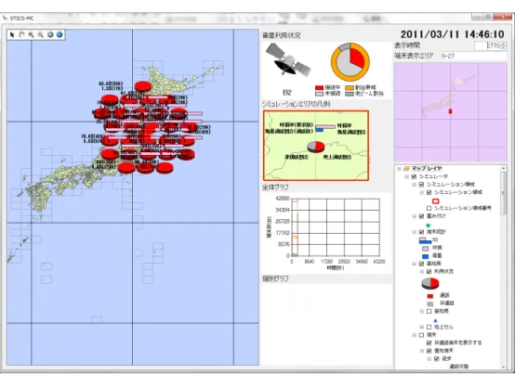Click the layer tree scrollbar up arrow
This screenshot has height=374, width=515.
[503, 169]
